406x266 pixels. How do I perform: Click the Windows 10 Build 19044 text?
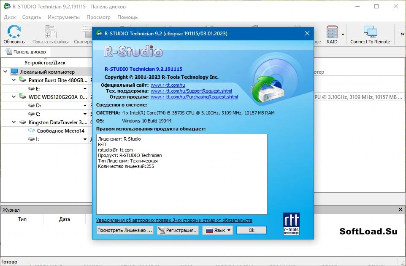tap(146, 121)
